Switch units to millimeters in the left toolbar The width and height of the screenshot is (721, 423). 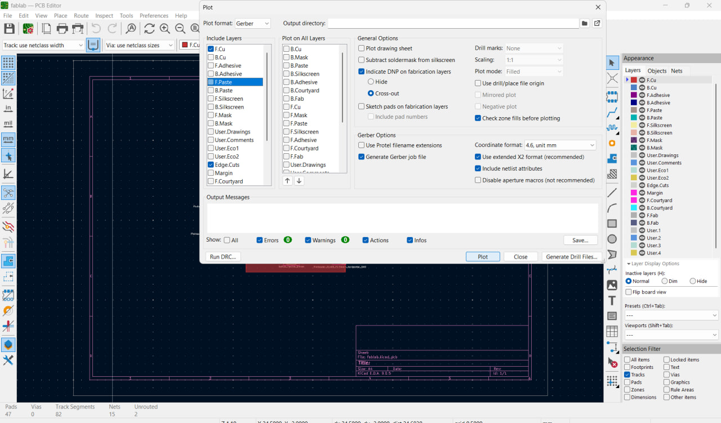[x=8, y=139]
